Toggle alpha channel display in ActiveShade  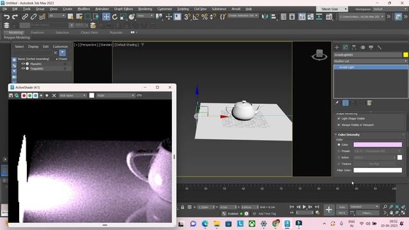[x=41, y=95]
